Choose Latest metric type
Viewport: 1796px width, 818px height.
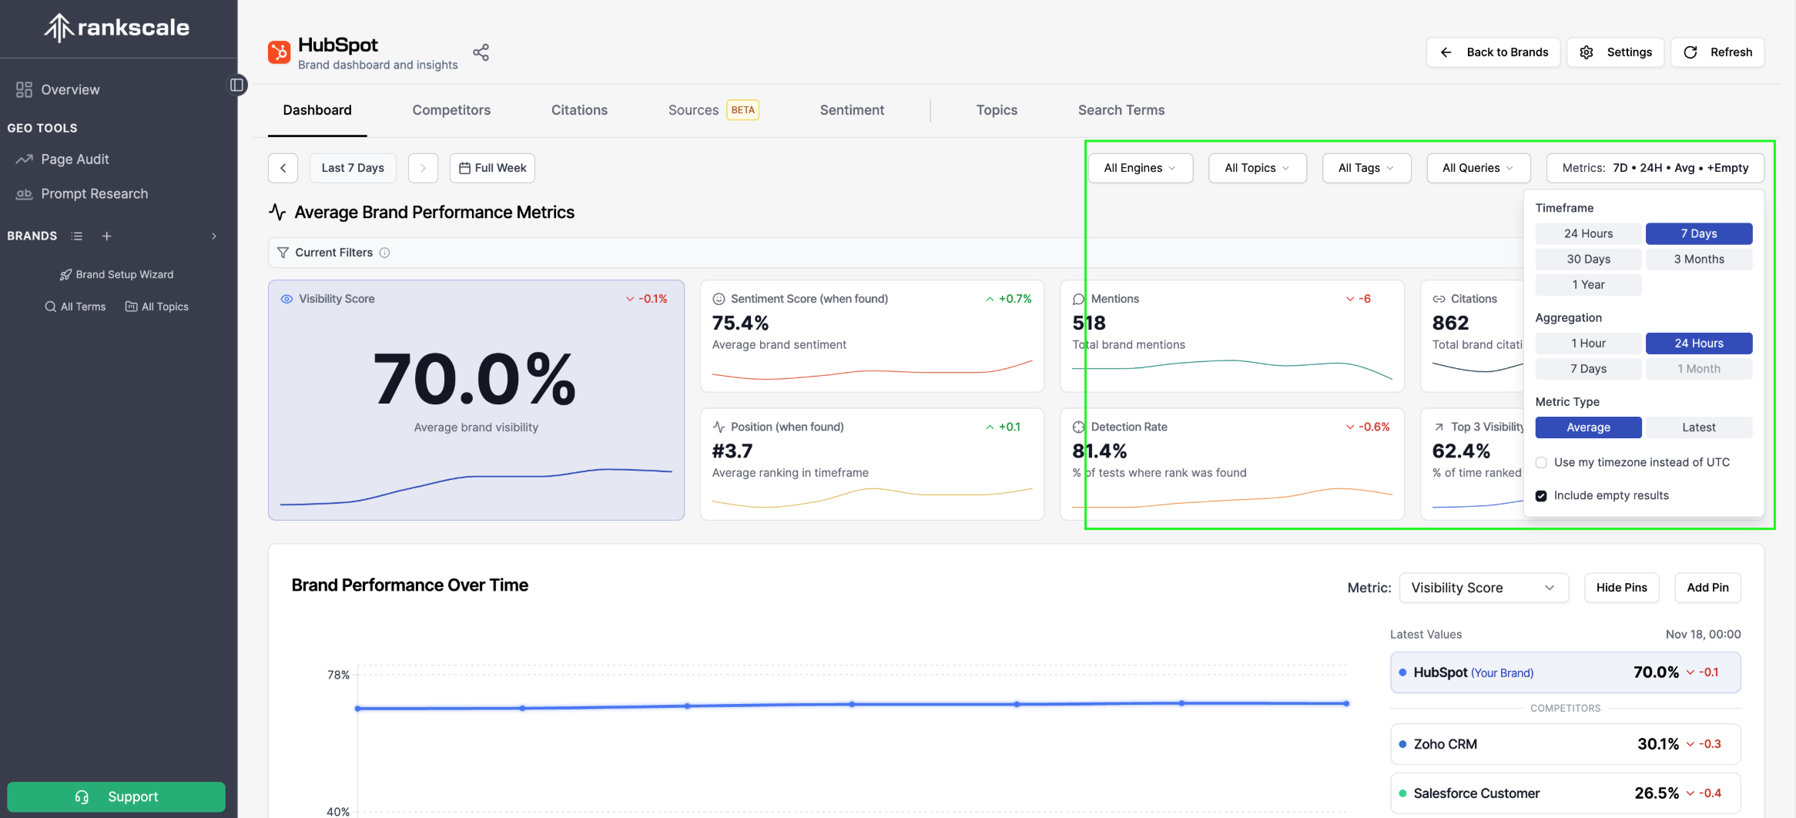(1699, 427)
